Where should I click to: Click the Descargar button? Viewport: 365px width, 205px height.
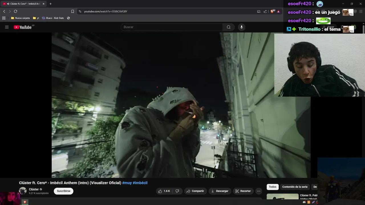point(220,191)
